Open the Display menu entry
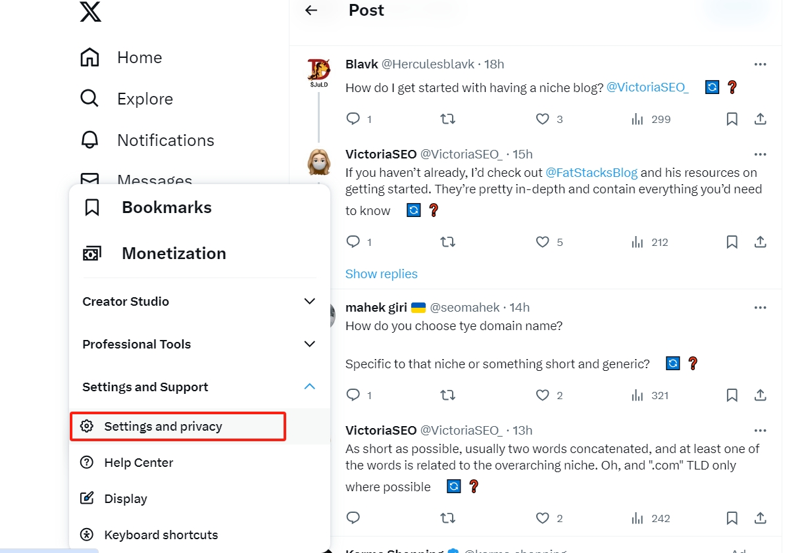 [x=125, y=498]
